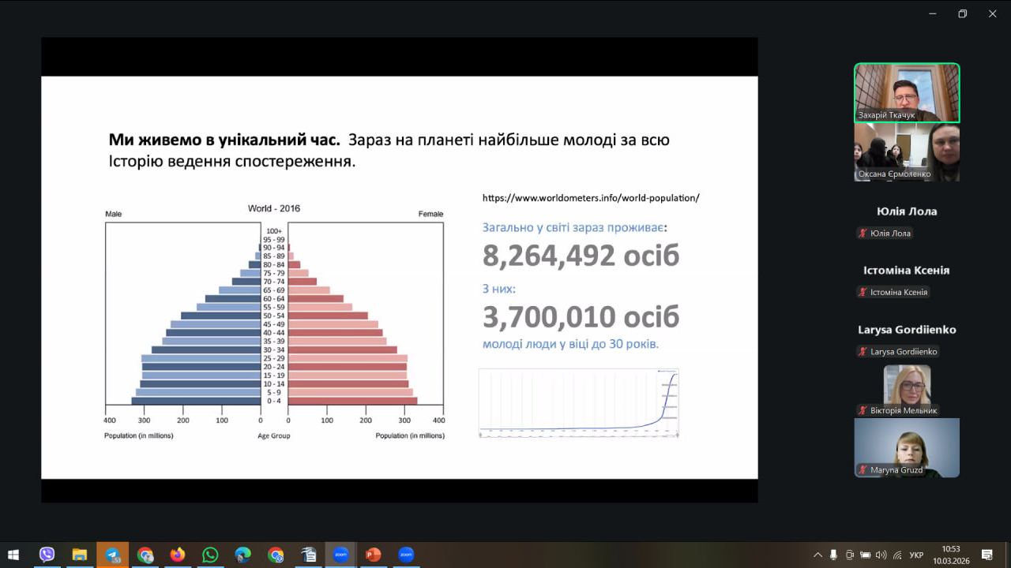Switch the УКР keyboard language
The height and width of the screenshot is (568, 1011).
[x=916, y=555]
